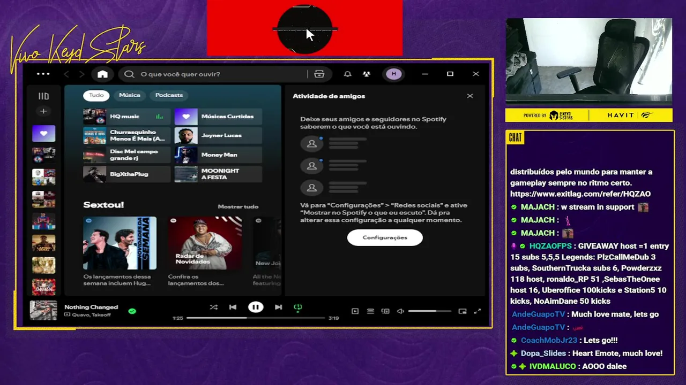This screenshot has width=686, height=385.
Task: Click CoachMobJr23 username in chat
Action: [549, 340]
